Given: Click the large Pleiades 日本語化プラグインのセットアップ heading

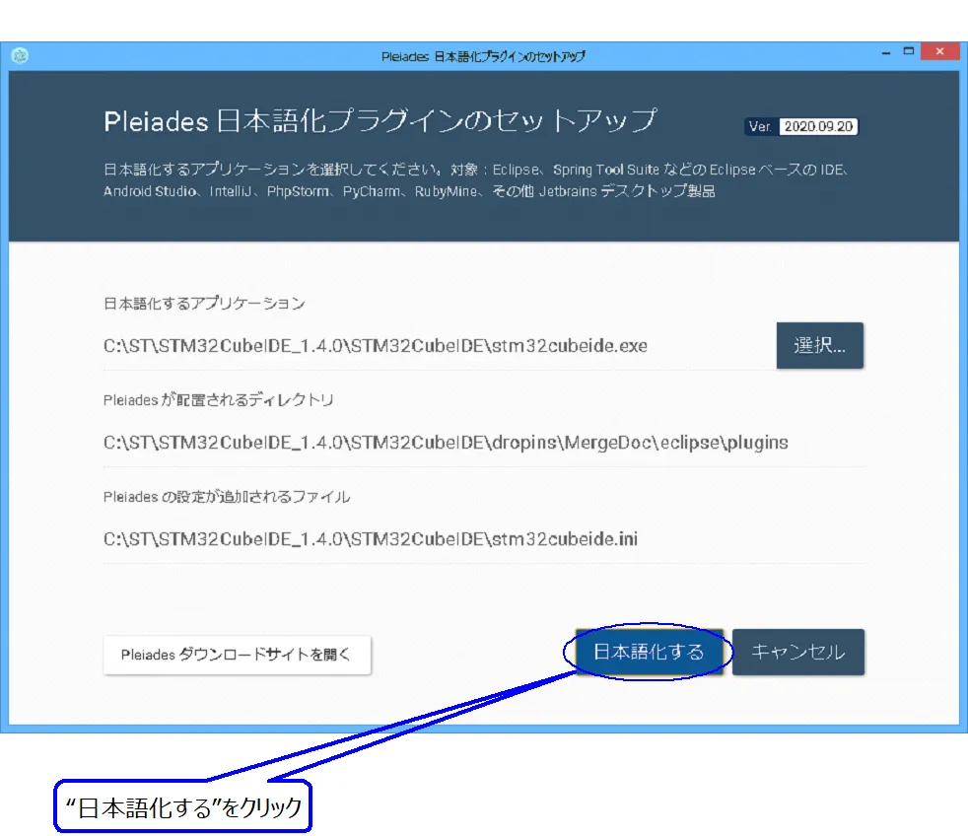Looking at the screenshot, I should [380, 121].
